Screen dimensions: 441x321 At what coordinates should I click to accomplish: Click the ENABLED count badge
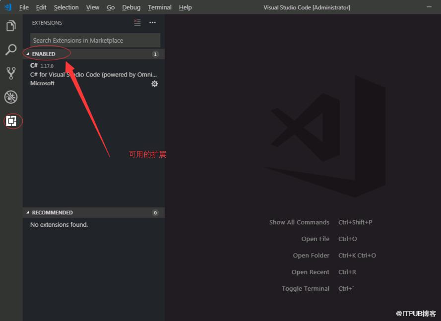coord(155,54)
